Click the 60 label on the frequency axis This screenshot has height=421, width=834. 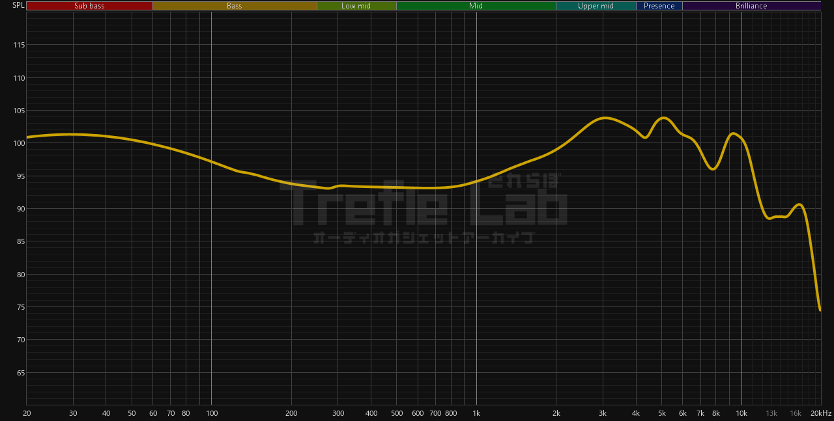[153, 413]
